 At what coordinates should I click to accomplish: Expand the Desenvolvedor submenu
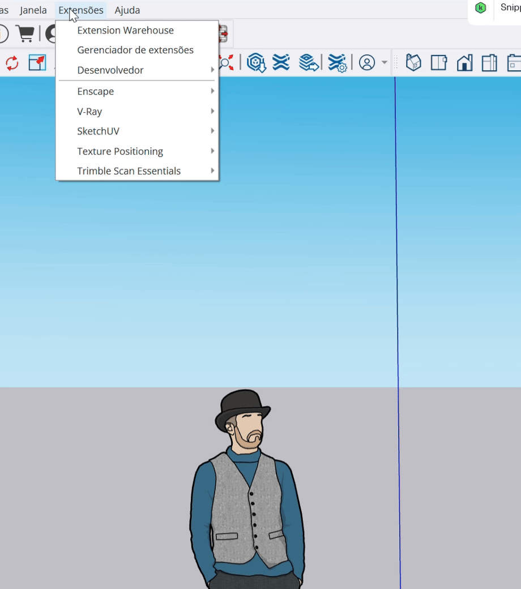click(x=137, y=70)
